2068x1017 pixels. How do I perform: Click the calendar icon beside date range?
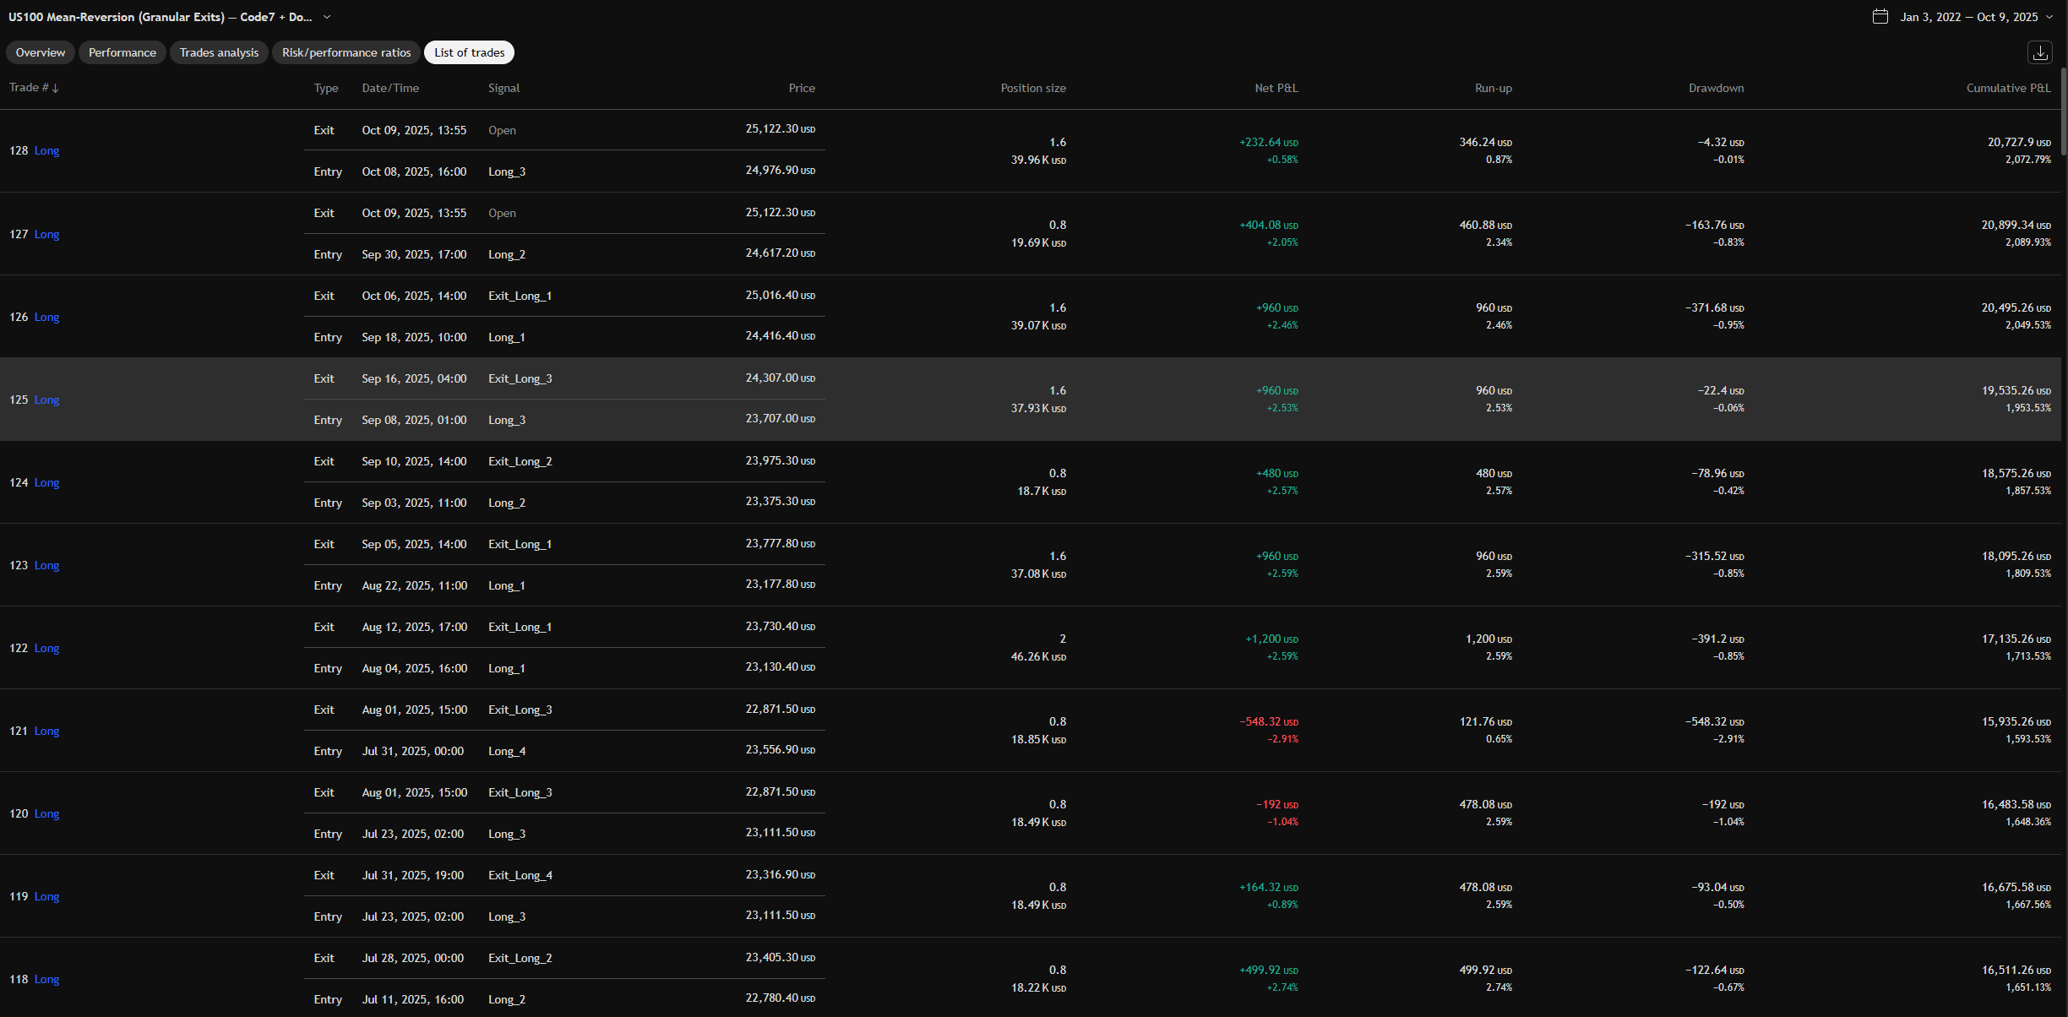coord(1880,17)
